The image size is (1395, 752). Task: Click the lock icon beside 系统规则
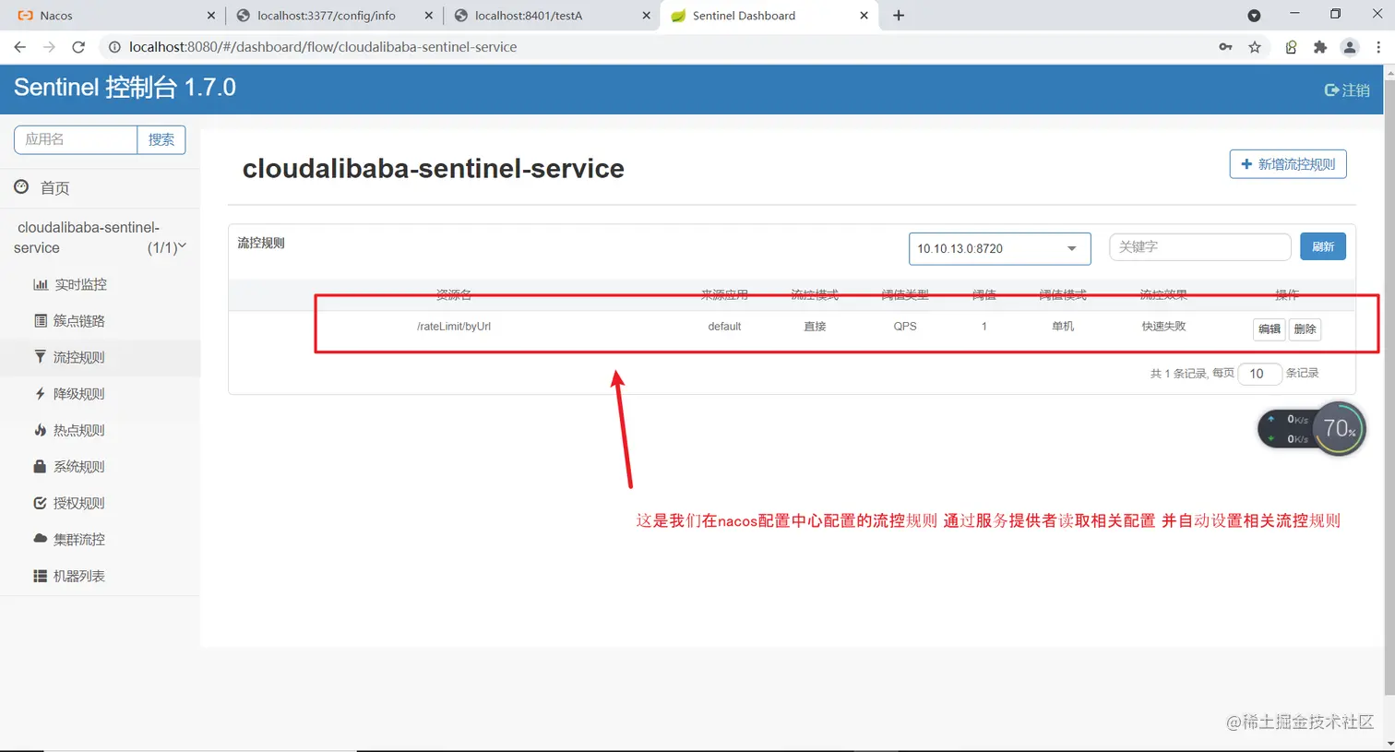pyautogui.click(x=40, y=466)
